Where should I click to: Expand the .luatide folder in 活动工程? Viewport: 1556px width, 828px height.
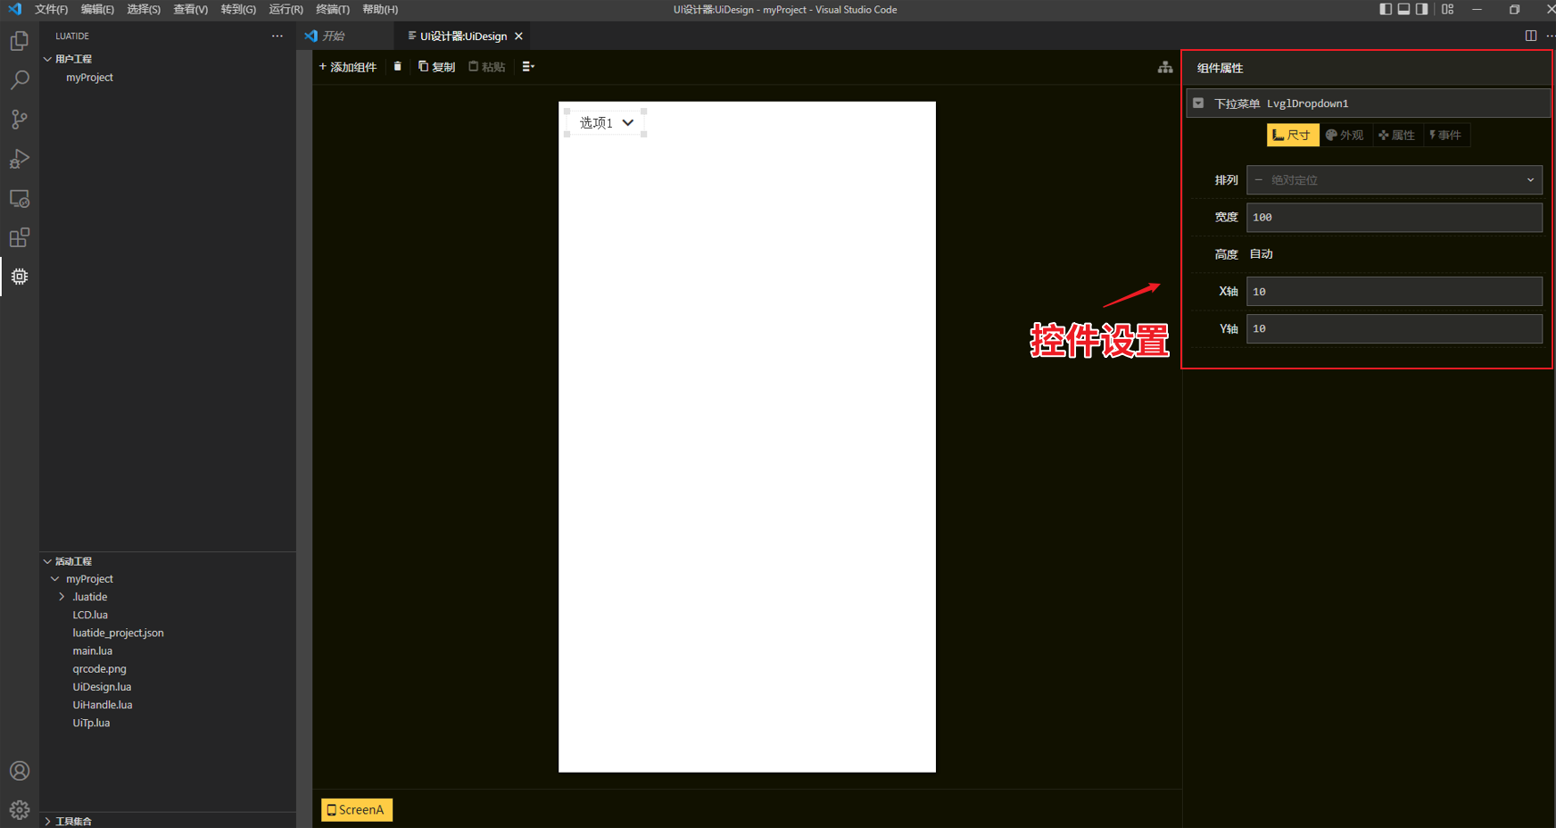(x=62, y=596)
